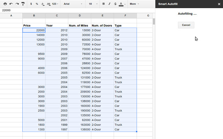Open the font size 10 dropdown
The width and height of the screenshot is (223, 139).
point(93,4)
